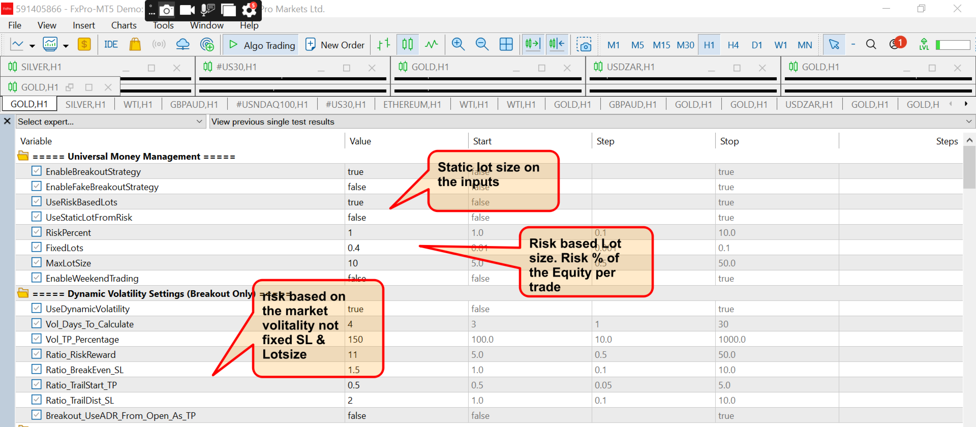Viewport: 976px width, 427px height.
Task: Zoom in on the chart
Action: (458, 45)
